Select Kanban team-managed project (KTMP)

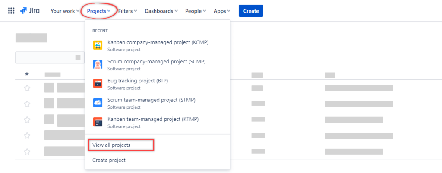click(158, 122)
